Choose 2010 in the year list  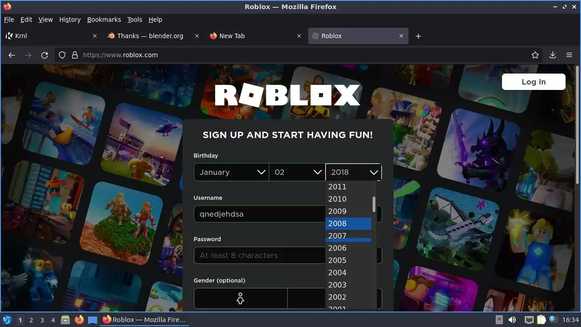click(349, 199)
